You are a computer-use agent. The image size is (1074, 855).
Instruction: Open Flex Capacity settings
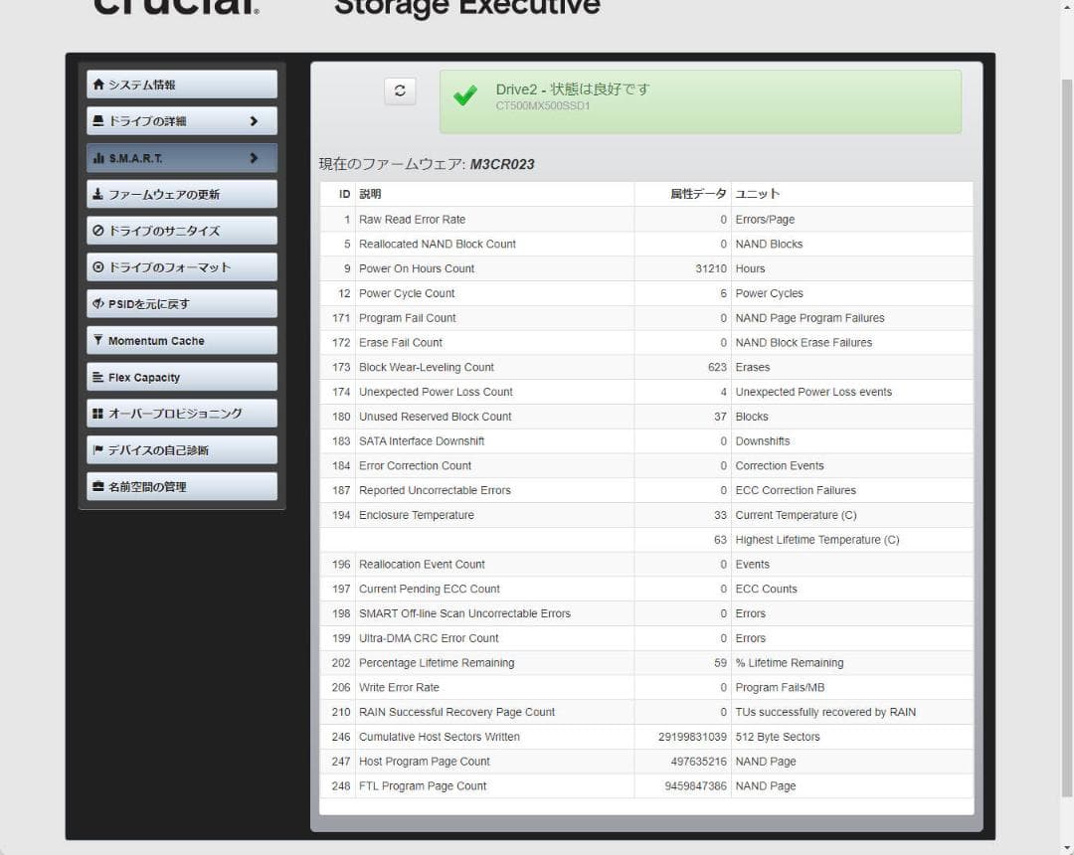(181, 377)
